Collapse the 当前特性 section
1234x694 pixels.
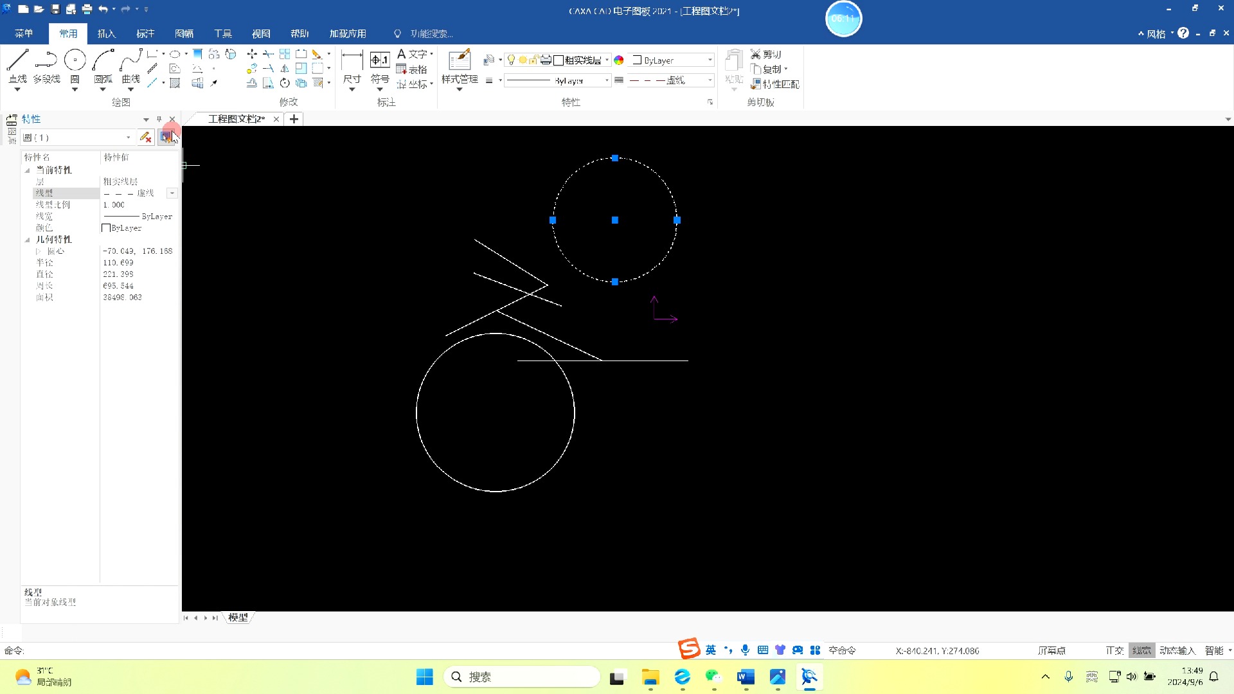(28, 170)
